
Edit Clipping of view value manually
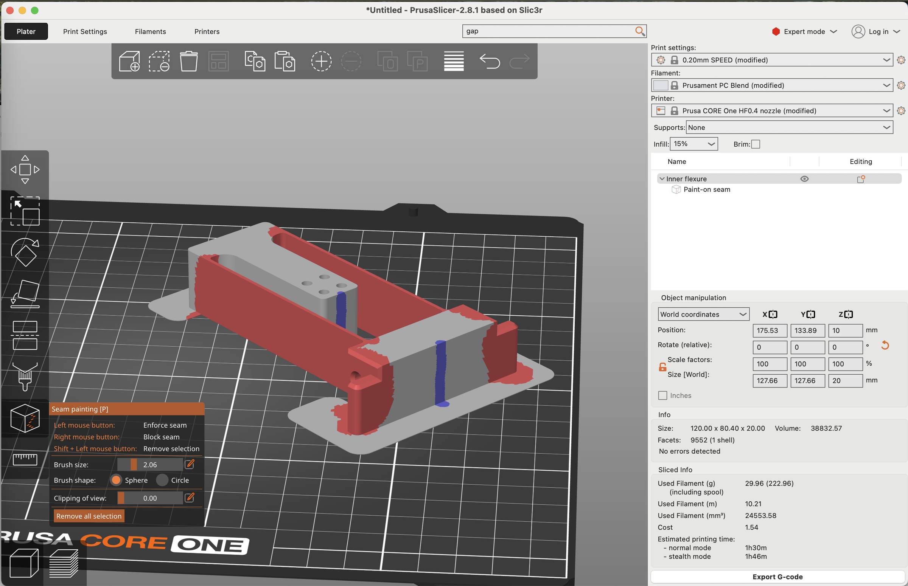coord(190,498)
